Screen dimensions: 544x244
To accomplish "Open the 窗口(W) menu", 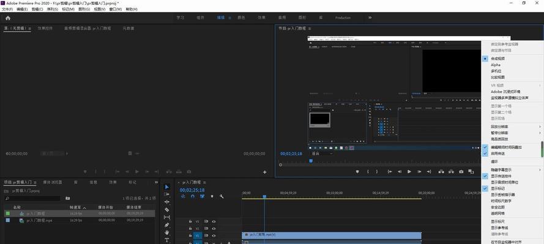I will pyautogui.click(x=116, y=9).
